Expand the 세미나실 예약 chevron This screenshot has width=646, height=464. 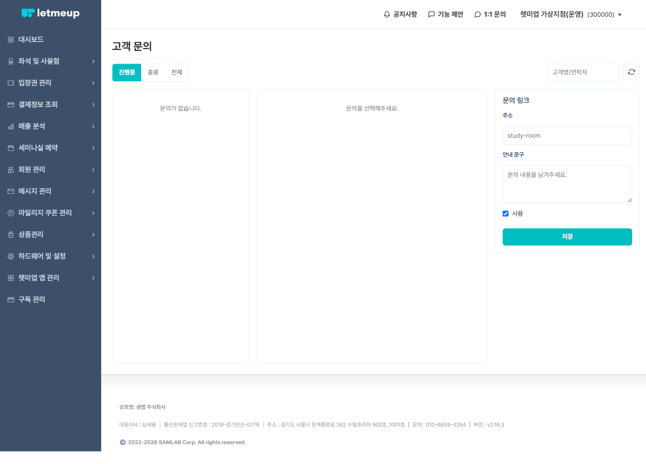94,148
